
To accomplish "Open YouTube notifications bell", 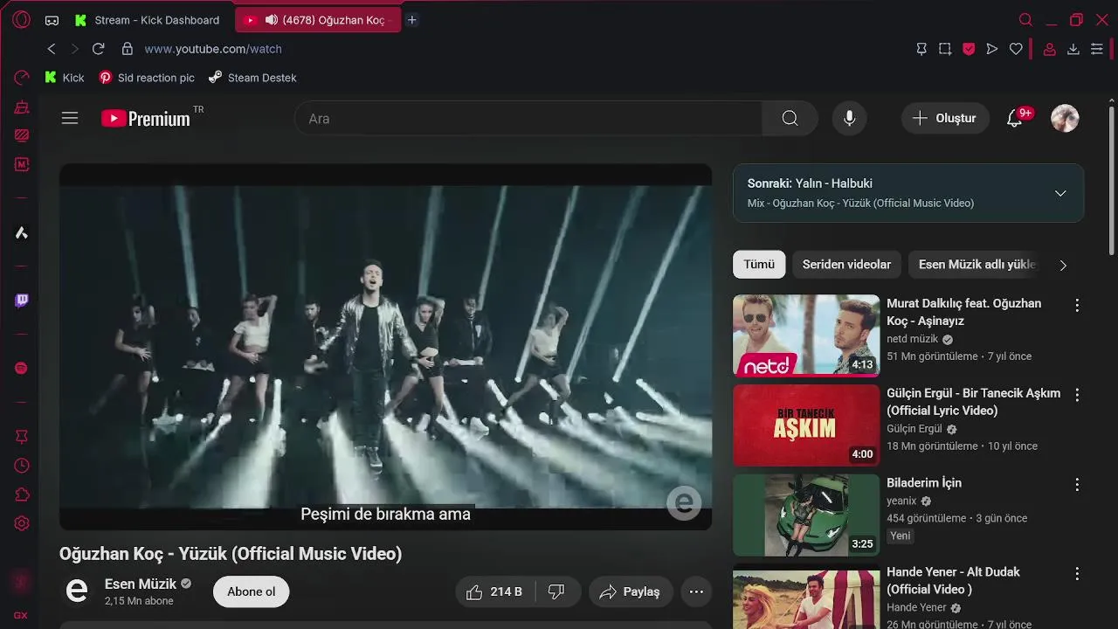I will pyautogui.click(x=1015, y=118).
